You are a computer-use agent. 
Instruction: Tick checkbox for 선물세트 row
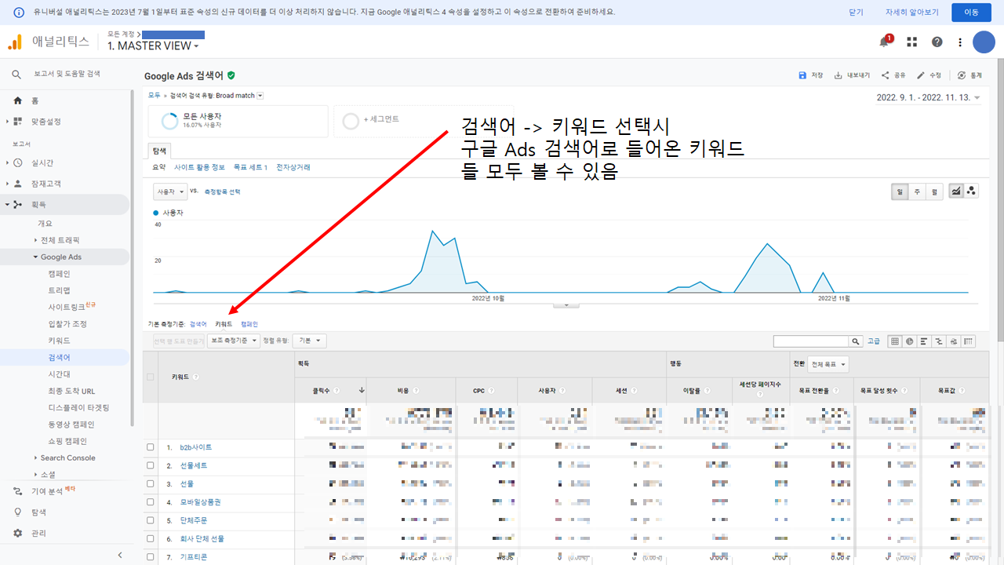[x=151, y=465]
